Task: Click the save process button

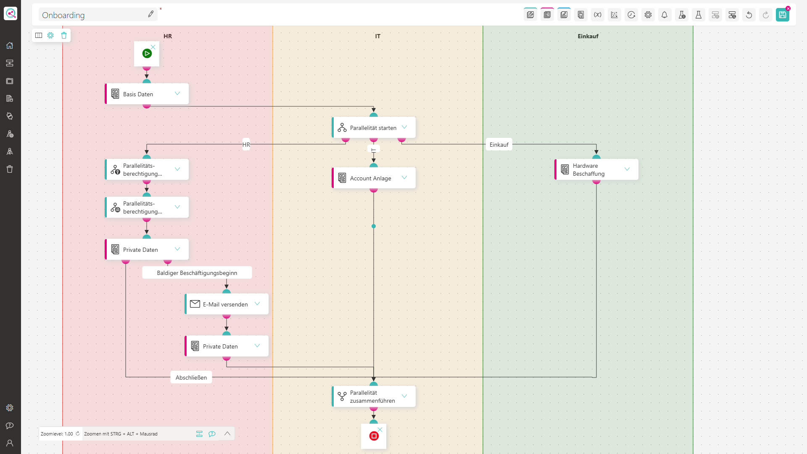Action: (x=782, y=15)
